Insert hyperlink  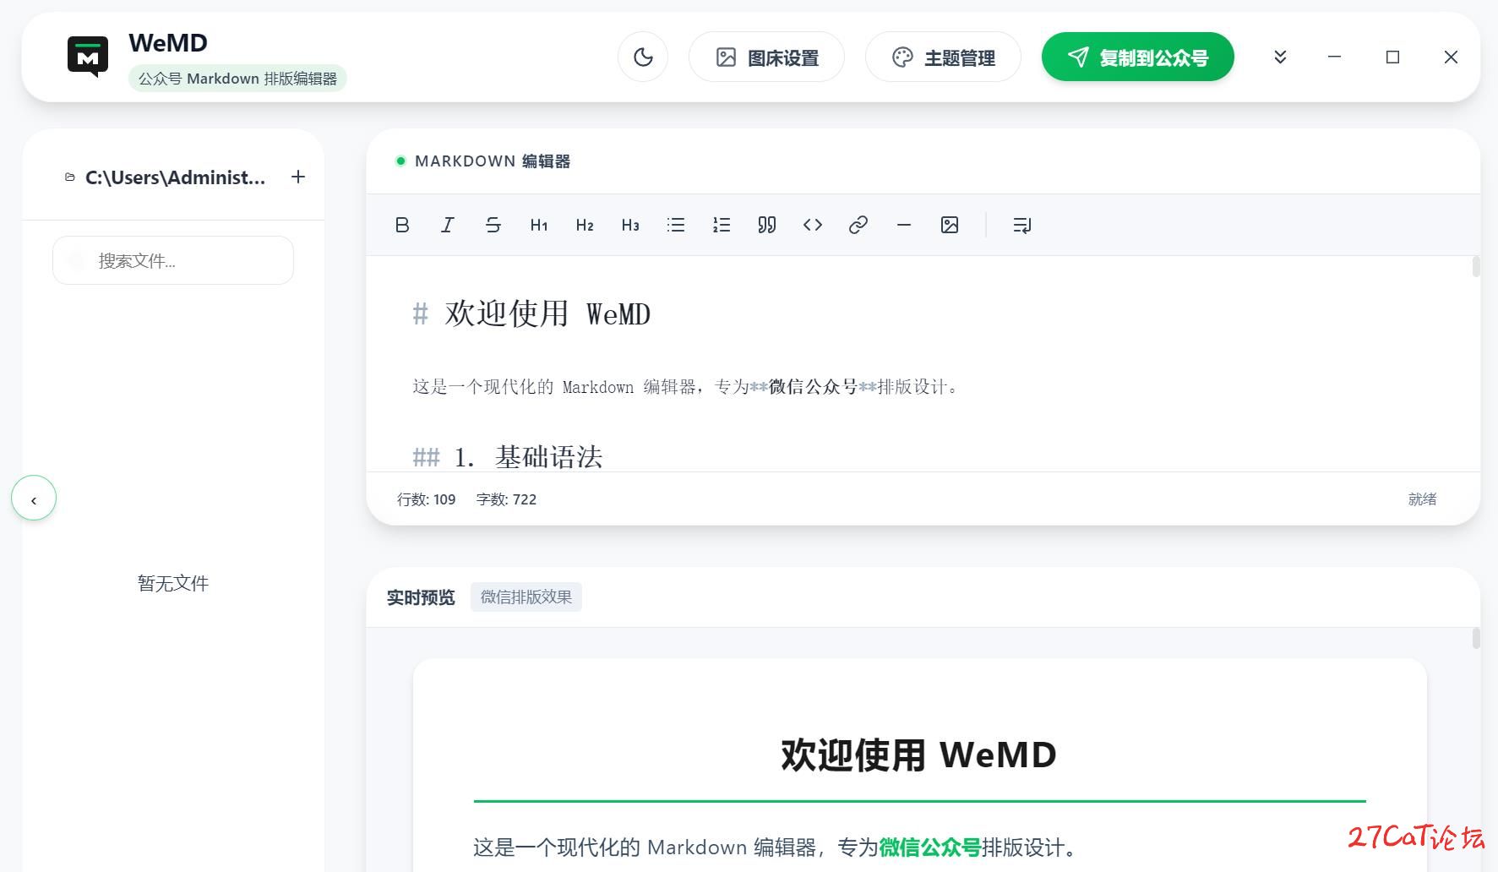click(x=858, y=225)
